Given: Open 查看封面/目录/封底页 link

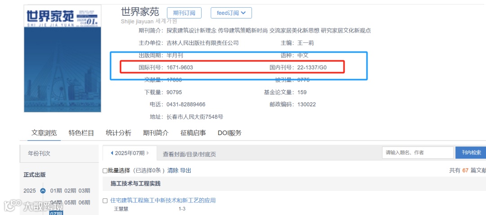Looking at the screenshot, I should coord(189,154).
